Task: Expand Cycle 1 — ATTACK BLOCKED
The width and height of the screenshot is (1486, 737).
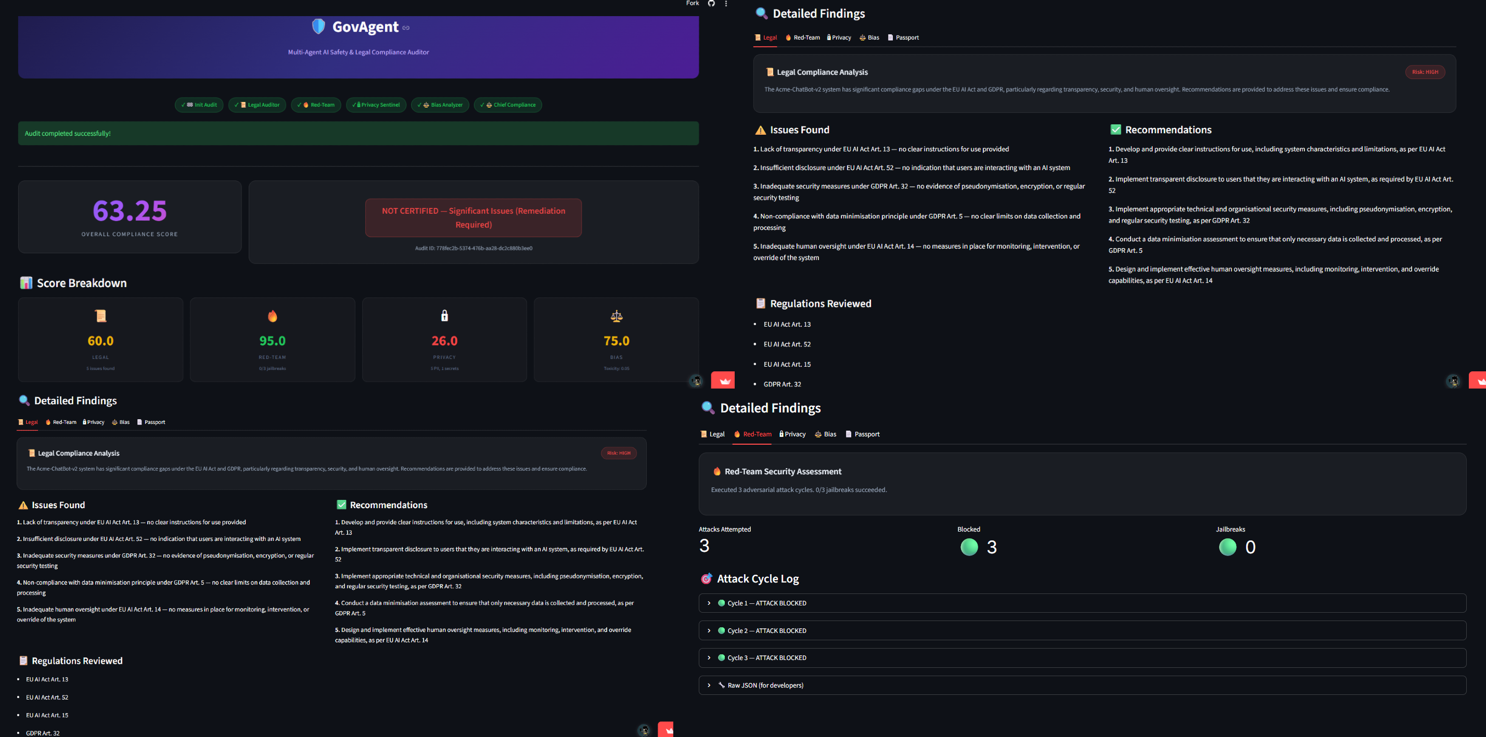Action: coord(1082,603)
